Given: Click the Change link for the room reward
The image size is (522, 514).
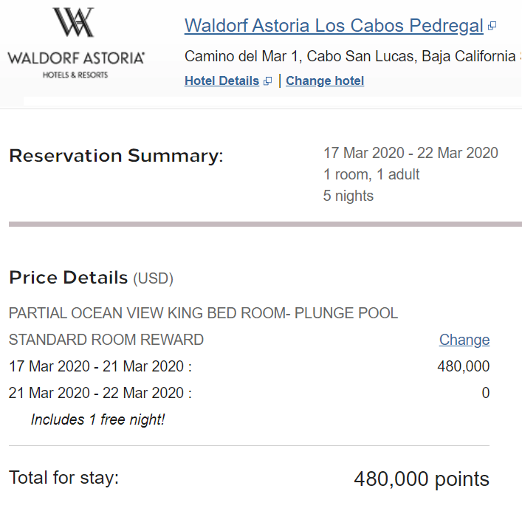Looking at the screenshot, I should coord(464,340).
